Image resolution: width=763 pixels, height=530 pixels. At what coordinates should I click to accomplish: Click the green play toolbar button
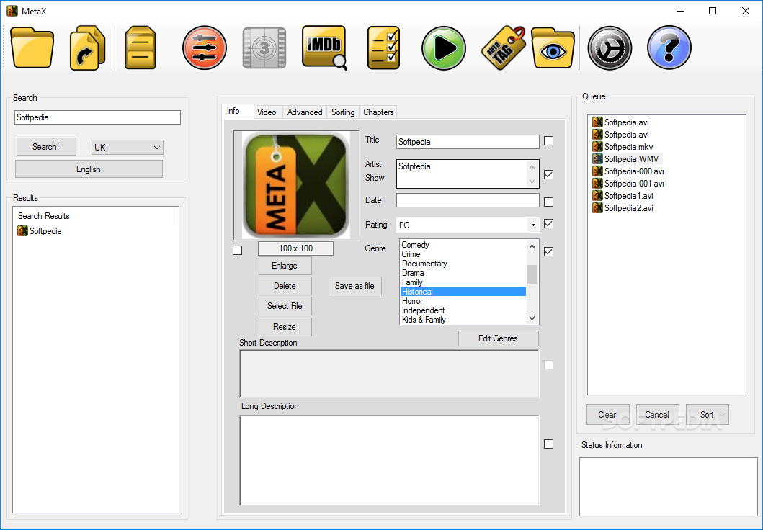444,48
